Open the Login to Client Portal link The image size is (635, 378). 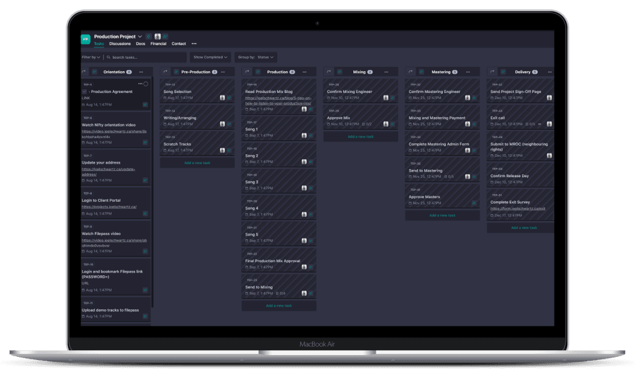click(x=109, y=206)
